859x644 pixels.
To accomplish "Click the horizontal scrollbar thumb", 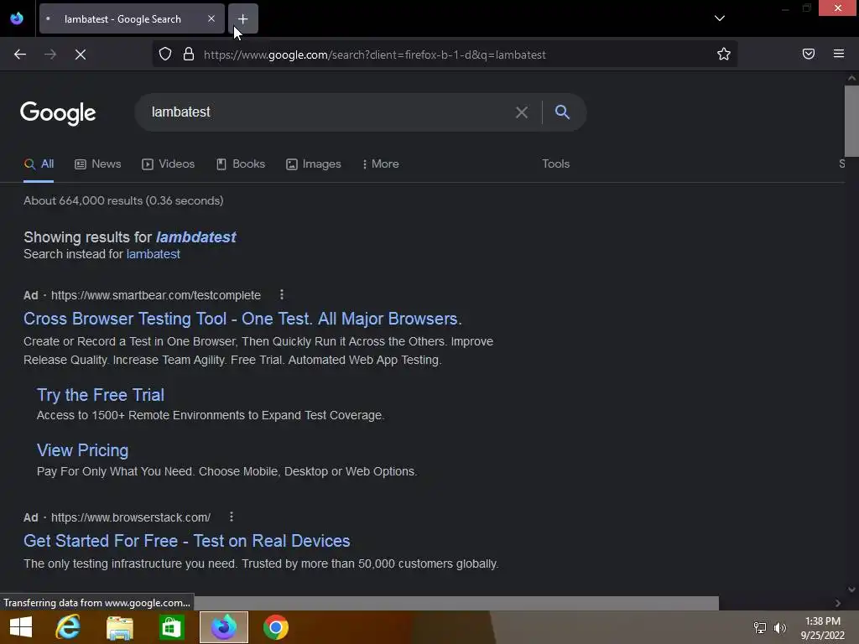I will point(456,603).
